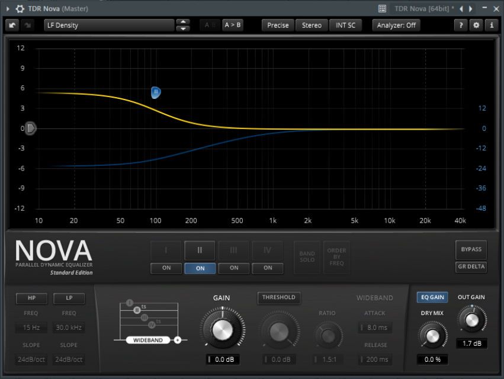Viewport: 504px width, 379px height.
Task: Open LP slope 24dB/oct selector
Action: point(69,359)
